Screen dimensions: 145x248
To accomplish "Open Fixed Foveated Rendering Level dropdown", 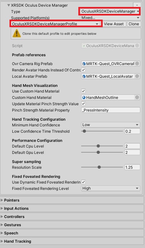I will point(111,188).
